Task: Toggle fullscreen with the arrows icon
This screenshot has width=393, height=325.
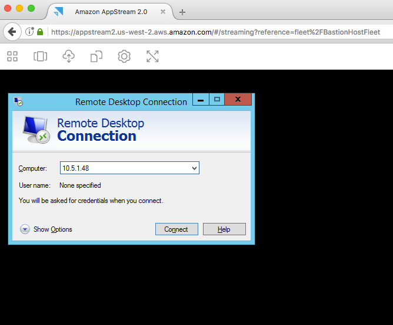Action: point(152,56)
